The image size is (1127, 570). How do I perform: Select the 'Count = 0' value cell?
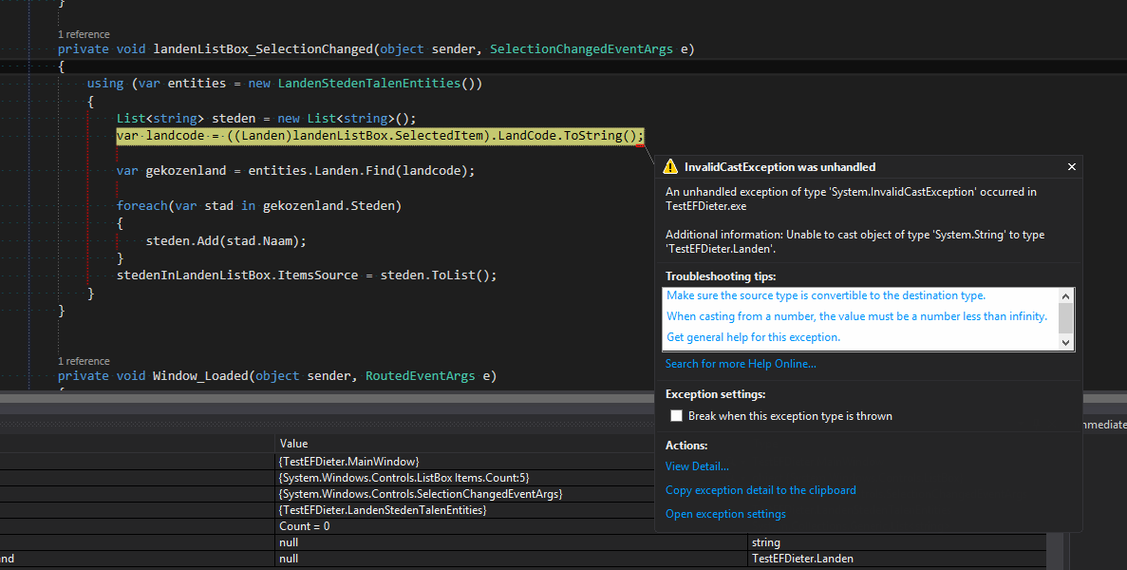(305, 526)
